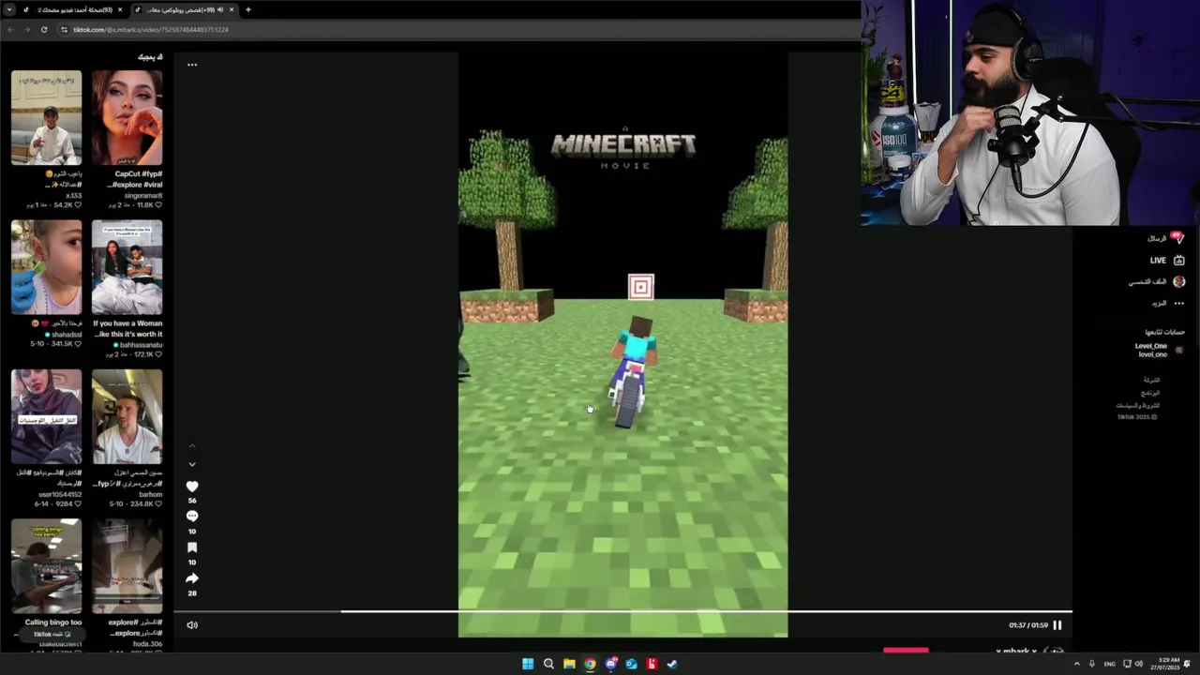Open the CapCut #fyp recommended video thumbnail
Image resolution: width=1200 pixels, height=675 pixels.
click(x=127, y=118)
